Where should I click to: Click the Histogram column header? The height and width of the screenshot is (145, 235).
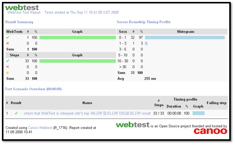tap(186, 32)
